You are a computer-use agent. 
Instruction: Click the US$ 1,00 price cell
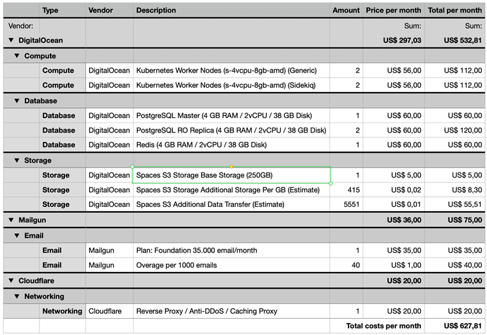(393, 265)
